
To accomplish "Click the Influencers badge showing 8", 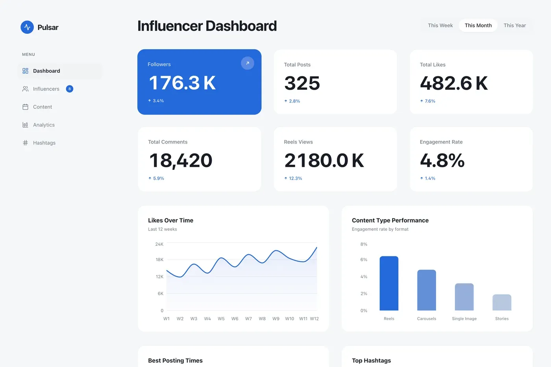I will click(x=70, y=89).
